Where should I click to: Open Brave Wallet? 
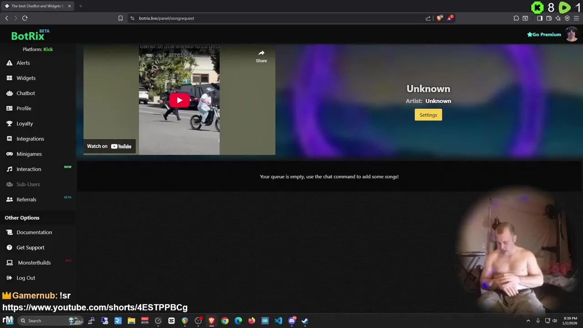tap(549, 18)
